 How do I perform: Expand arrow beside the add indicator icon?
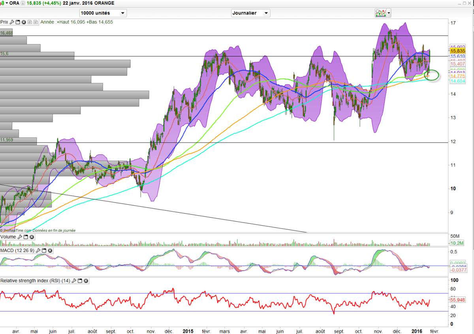point(389,13)
